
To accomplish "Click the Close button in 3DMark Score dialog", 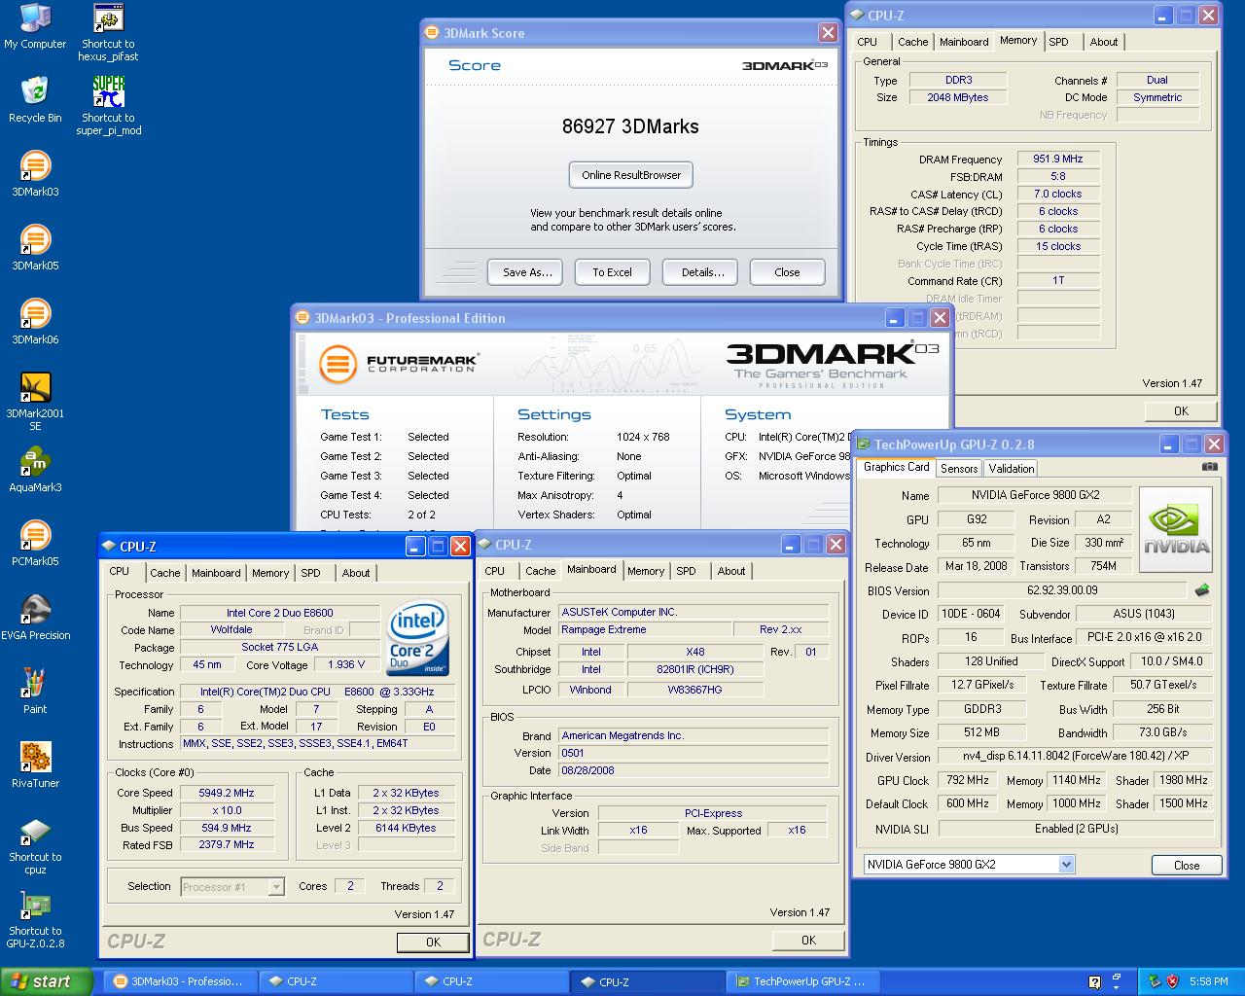I will (787, 272).
